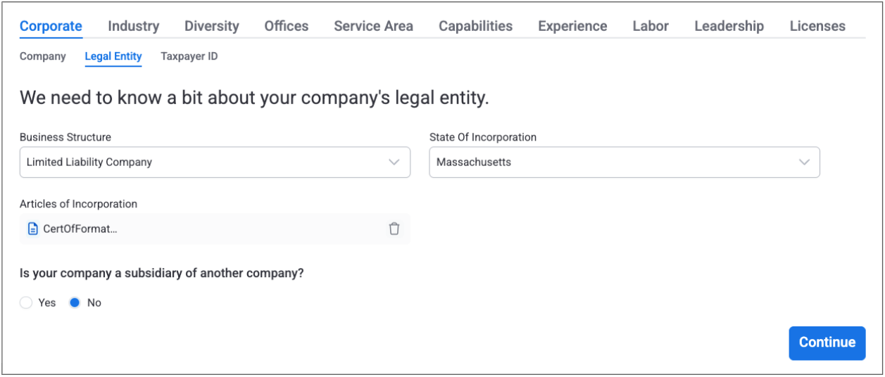
Task: Go to the Offices tab
Action: tap(287, 26)
